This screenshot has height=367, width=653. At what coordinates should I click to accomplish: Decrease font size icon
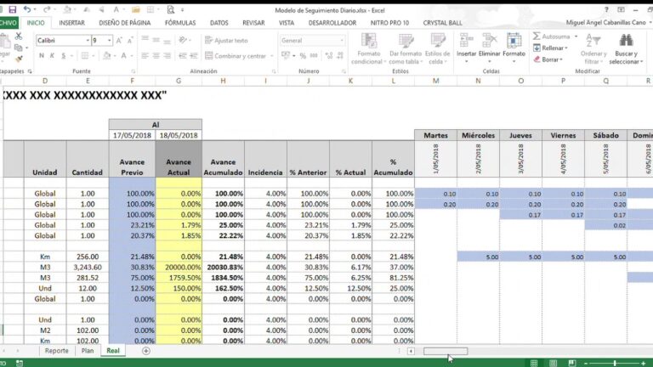click(x=130, y=41)
